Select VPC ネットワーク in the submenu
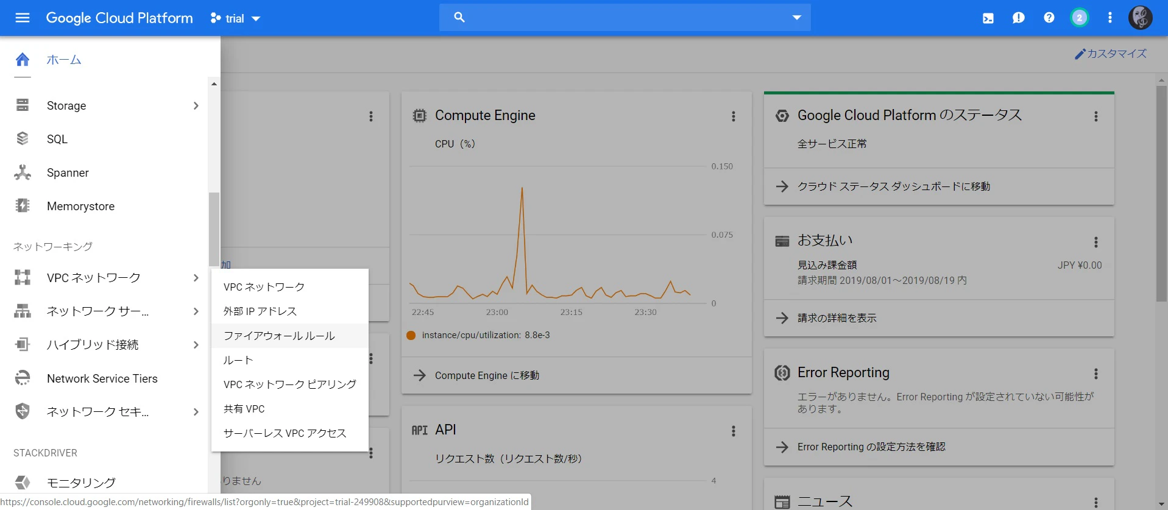1168x510 pixels. tap(290, 286)
